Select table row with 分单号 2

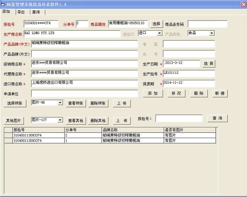click(110, 135)
